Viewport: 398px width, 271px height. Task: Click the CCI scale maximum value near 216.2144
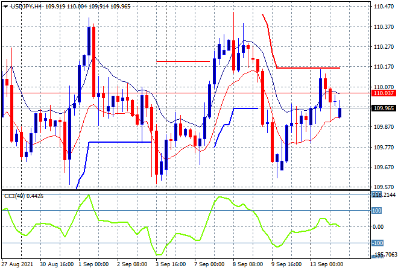[x=384, y=195]
